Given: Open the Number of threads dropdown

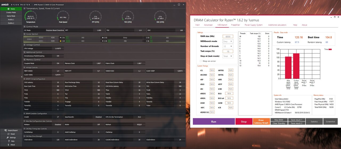Looking at the screenshot, I should pyautogui.click(x=228, y=46).
